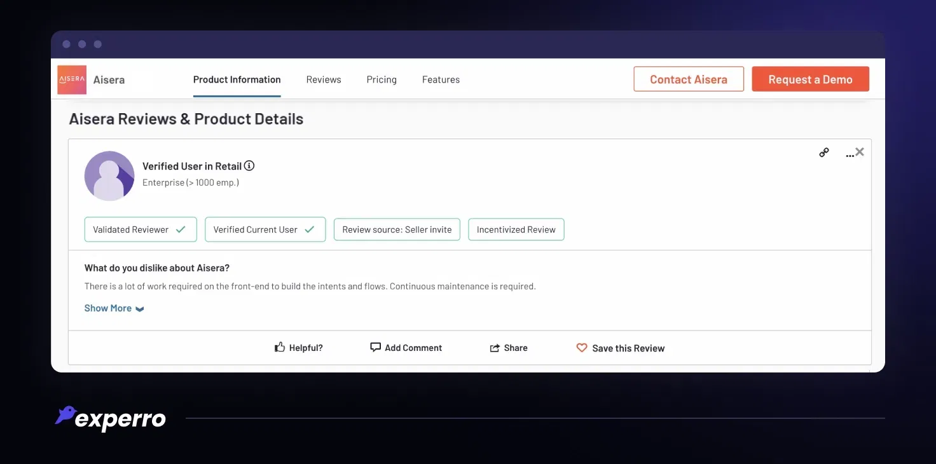Expand review with Show More

114,308
